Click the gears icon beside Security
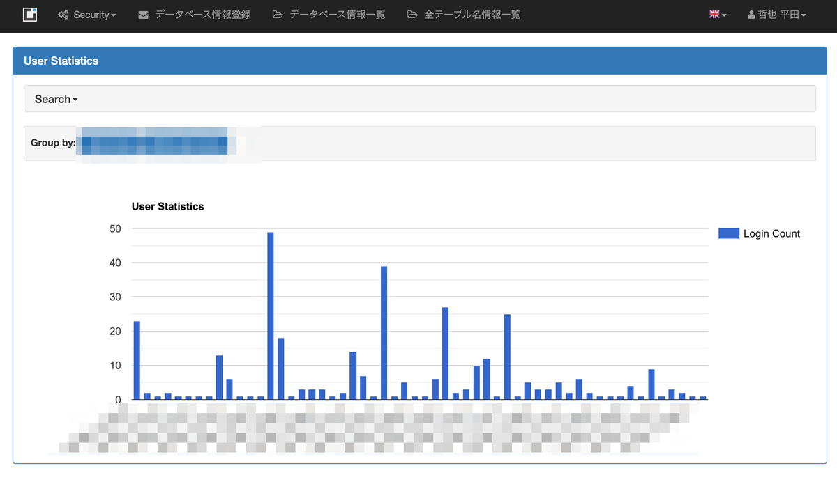The height and width of the screenshot is (482, 837). click(63, 15)
